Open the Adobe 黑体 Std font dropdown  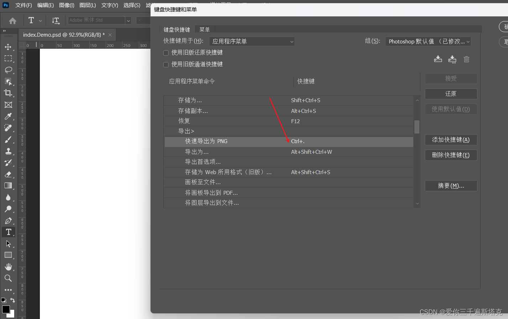[128, 21]
